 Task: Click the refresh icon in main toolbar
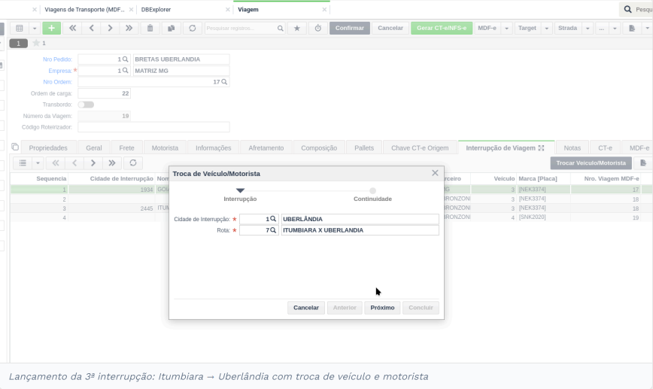(x=192, y=28)
